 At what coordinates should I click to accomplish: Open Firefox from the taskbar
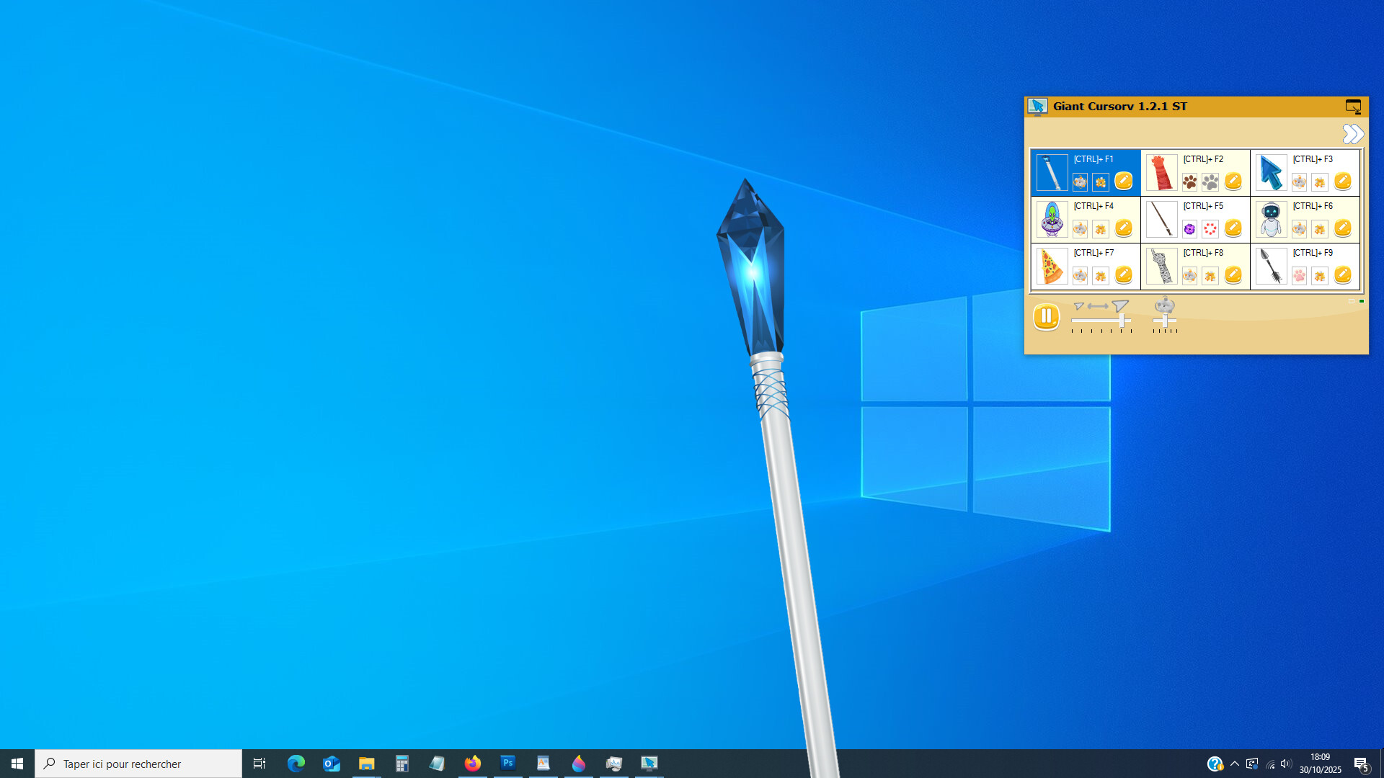coord(472,764)
